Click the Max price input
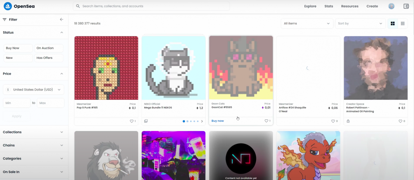The width and height of the screenshot is (414, 180). click(51, 103)
